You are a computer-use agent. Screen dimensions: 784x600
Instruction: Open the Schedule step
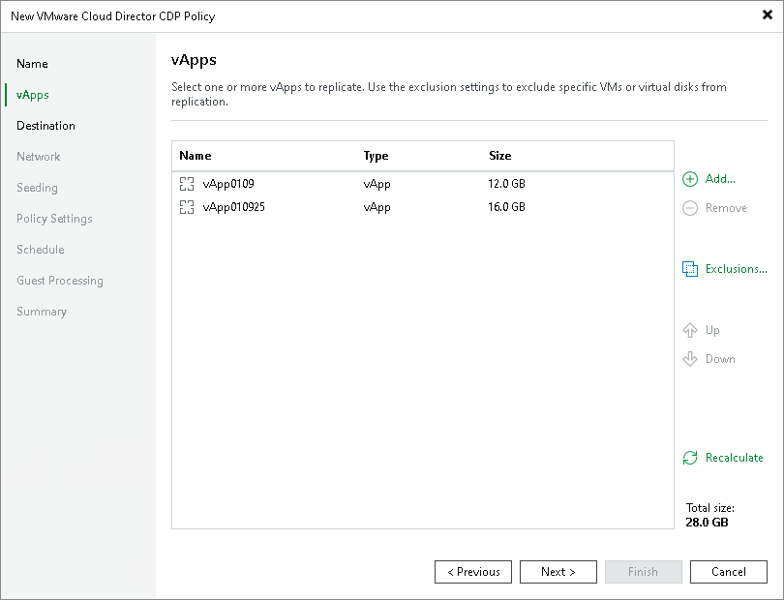tap(40, 250)
